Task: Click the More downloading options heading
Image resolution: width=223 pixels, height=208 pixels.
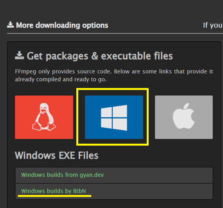Action: 62,25
